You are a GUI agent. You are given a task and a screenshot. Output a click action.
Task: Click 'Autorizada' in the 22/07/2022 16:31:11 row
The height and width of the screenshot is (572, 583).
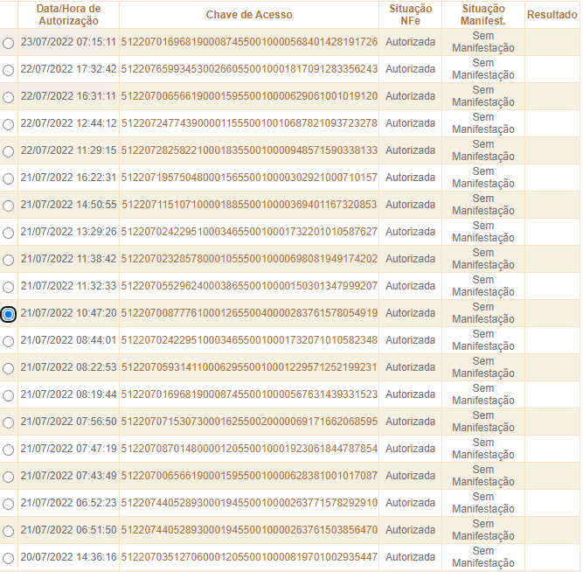[411, 96]
